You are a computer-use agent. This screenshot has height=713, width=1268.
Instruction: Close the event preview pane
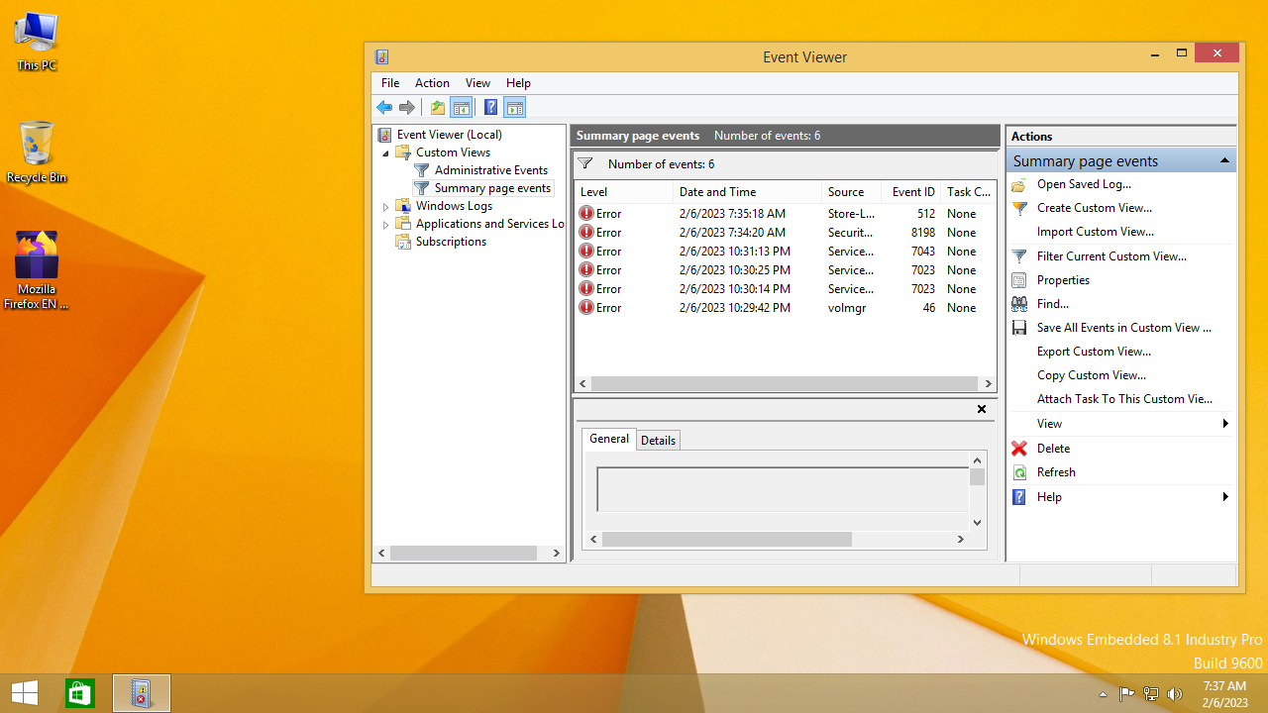click(982, 409)
